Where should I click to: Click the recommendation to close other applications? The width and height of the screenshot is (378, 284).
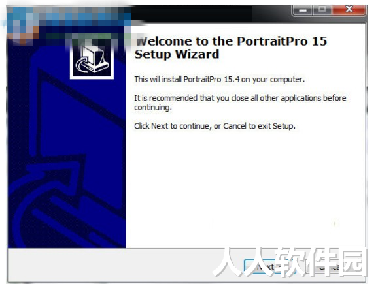click(240, 103)
